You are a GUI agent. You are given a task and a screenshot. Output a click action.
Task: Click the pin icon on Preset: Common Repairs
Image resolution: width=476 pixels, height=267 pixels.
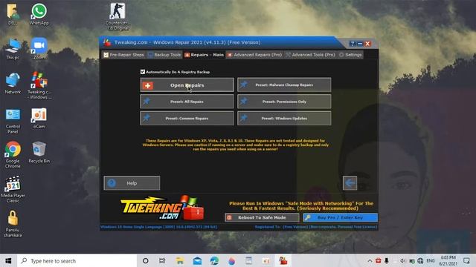coord(147,118)
